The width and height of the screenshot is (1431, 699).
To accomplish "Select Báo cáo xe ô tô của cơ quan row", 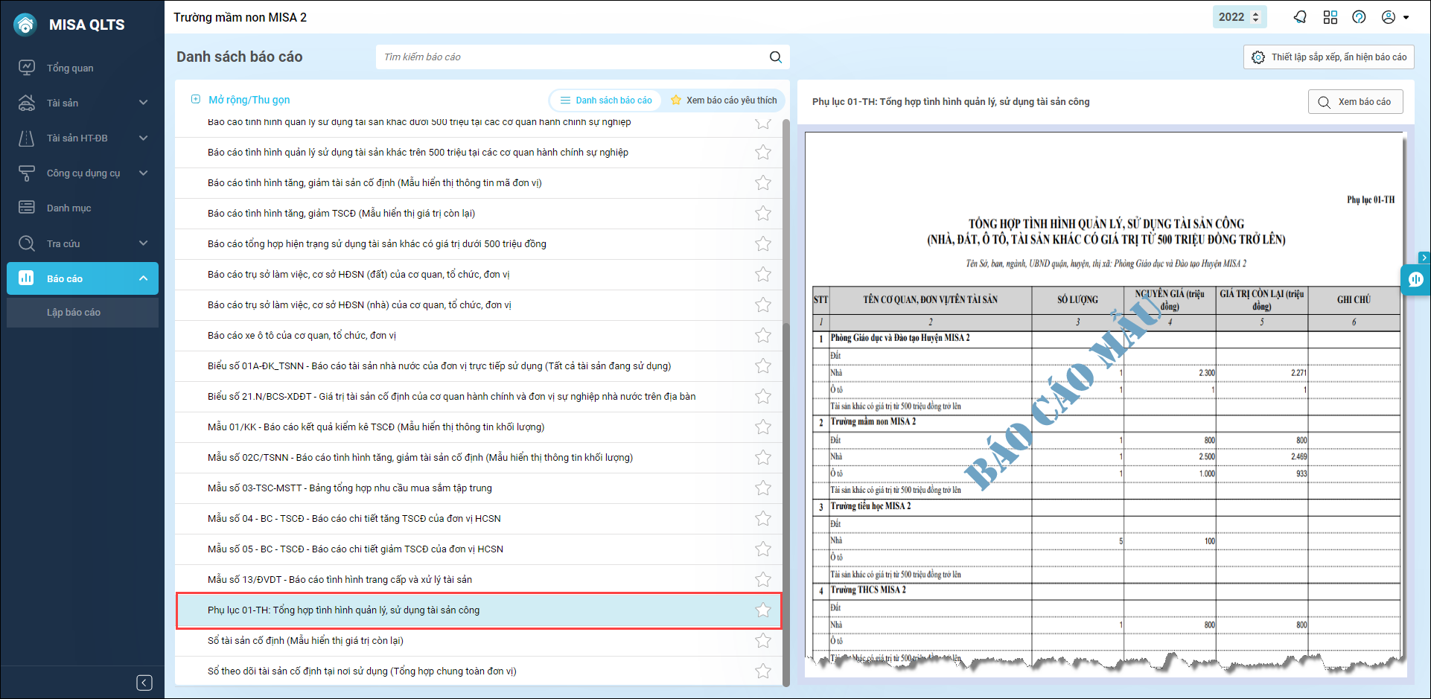I will (479, 336).
